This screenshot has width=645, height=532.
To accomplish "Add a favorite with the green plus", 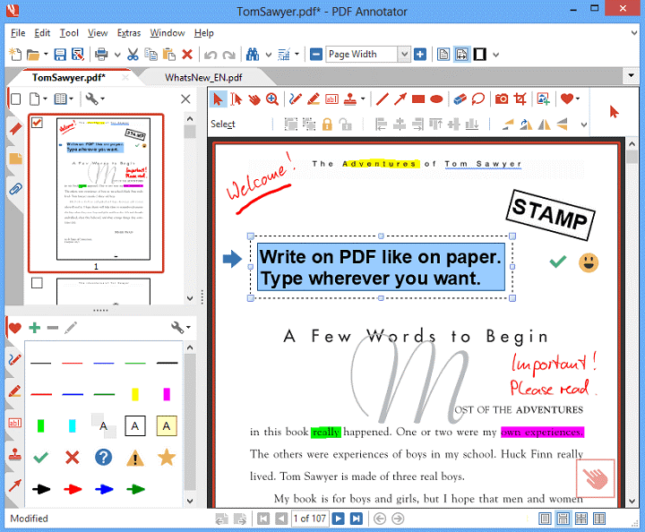I will pyautogui.click(x=35, y=328).
